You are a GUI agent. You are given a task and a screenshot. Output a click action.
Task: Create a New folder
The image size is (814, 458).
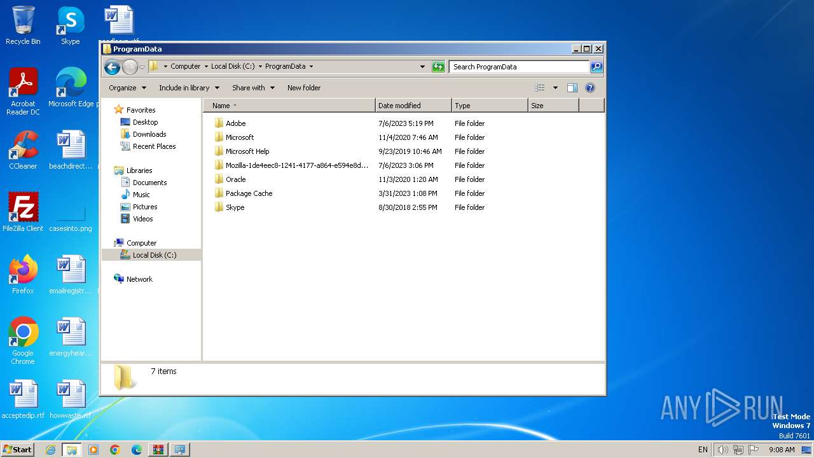click(x=304, y=88)
